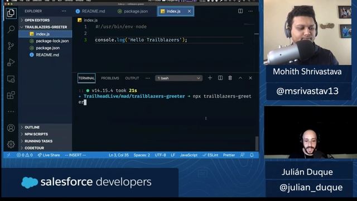Expand the CODETOUR section
The image size is (357, 201).
coord(46,148)
